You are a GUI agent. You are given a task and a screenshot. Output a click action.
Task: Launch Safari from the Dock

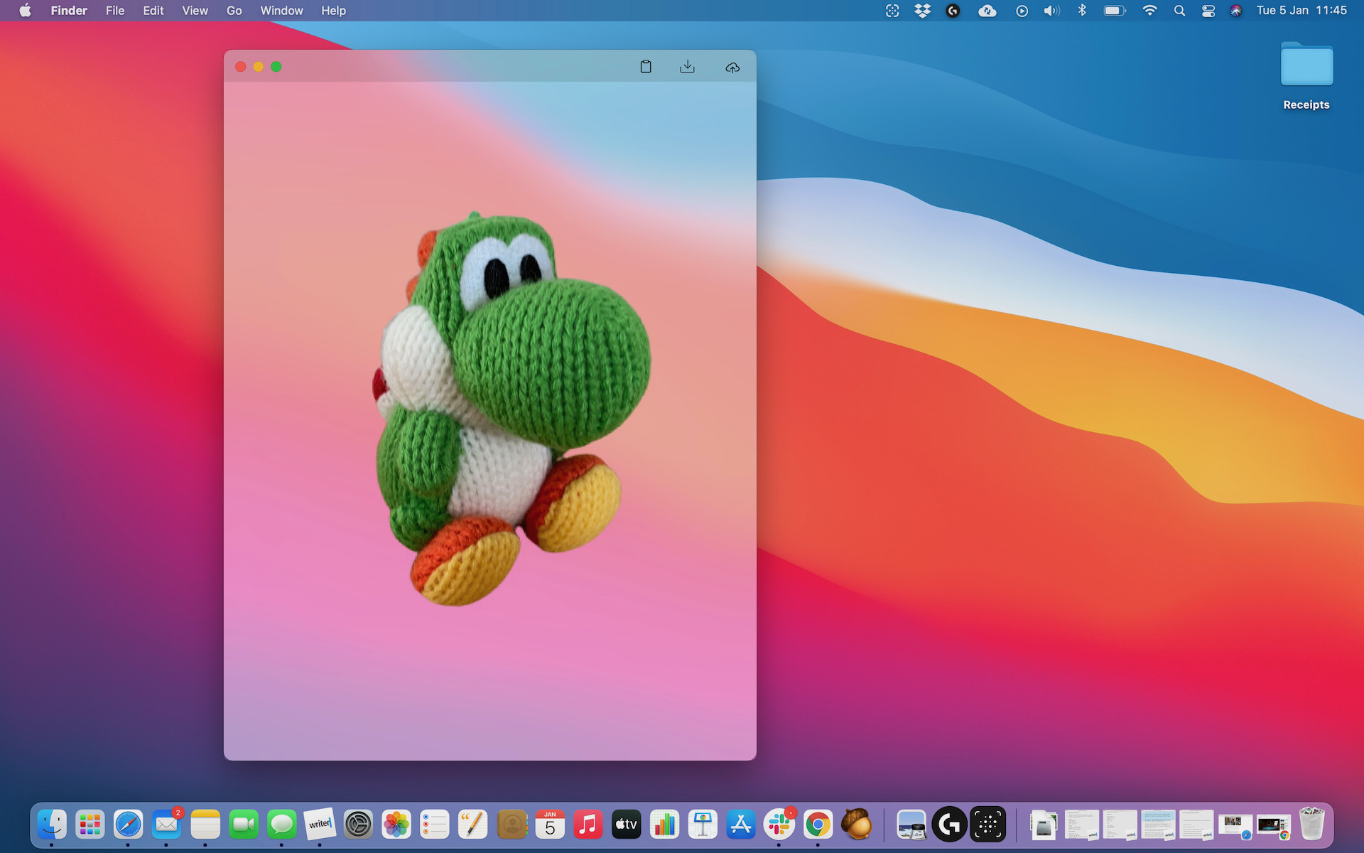(129, 825)
